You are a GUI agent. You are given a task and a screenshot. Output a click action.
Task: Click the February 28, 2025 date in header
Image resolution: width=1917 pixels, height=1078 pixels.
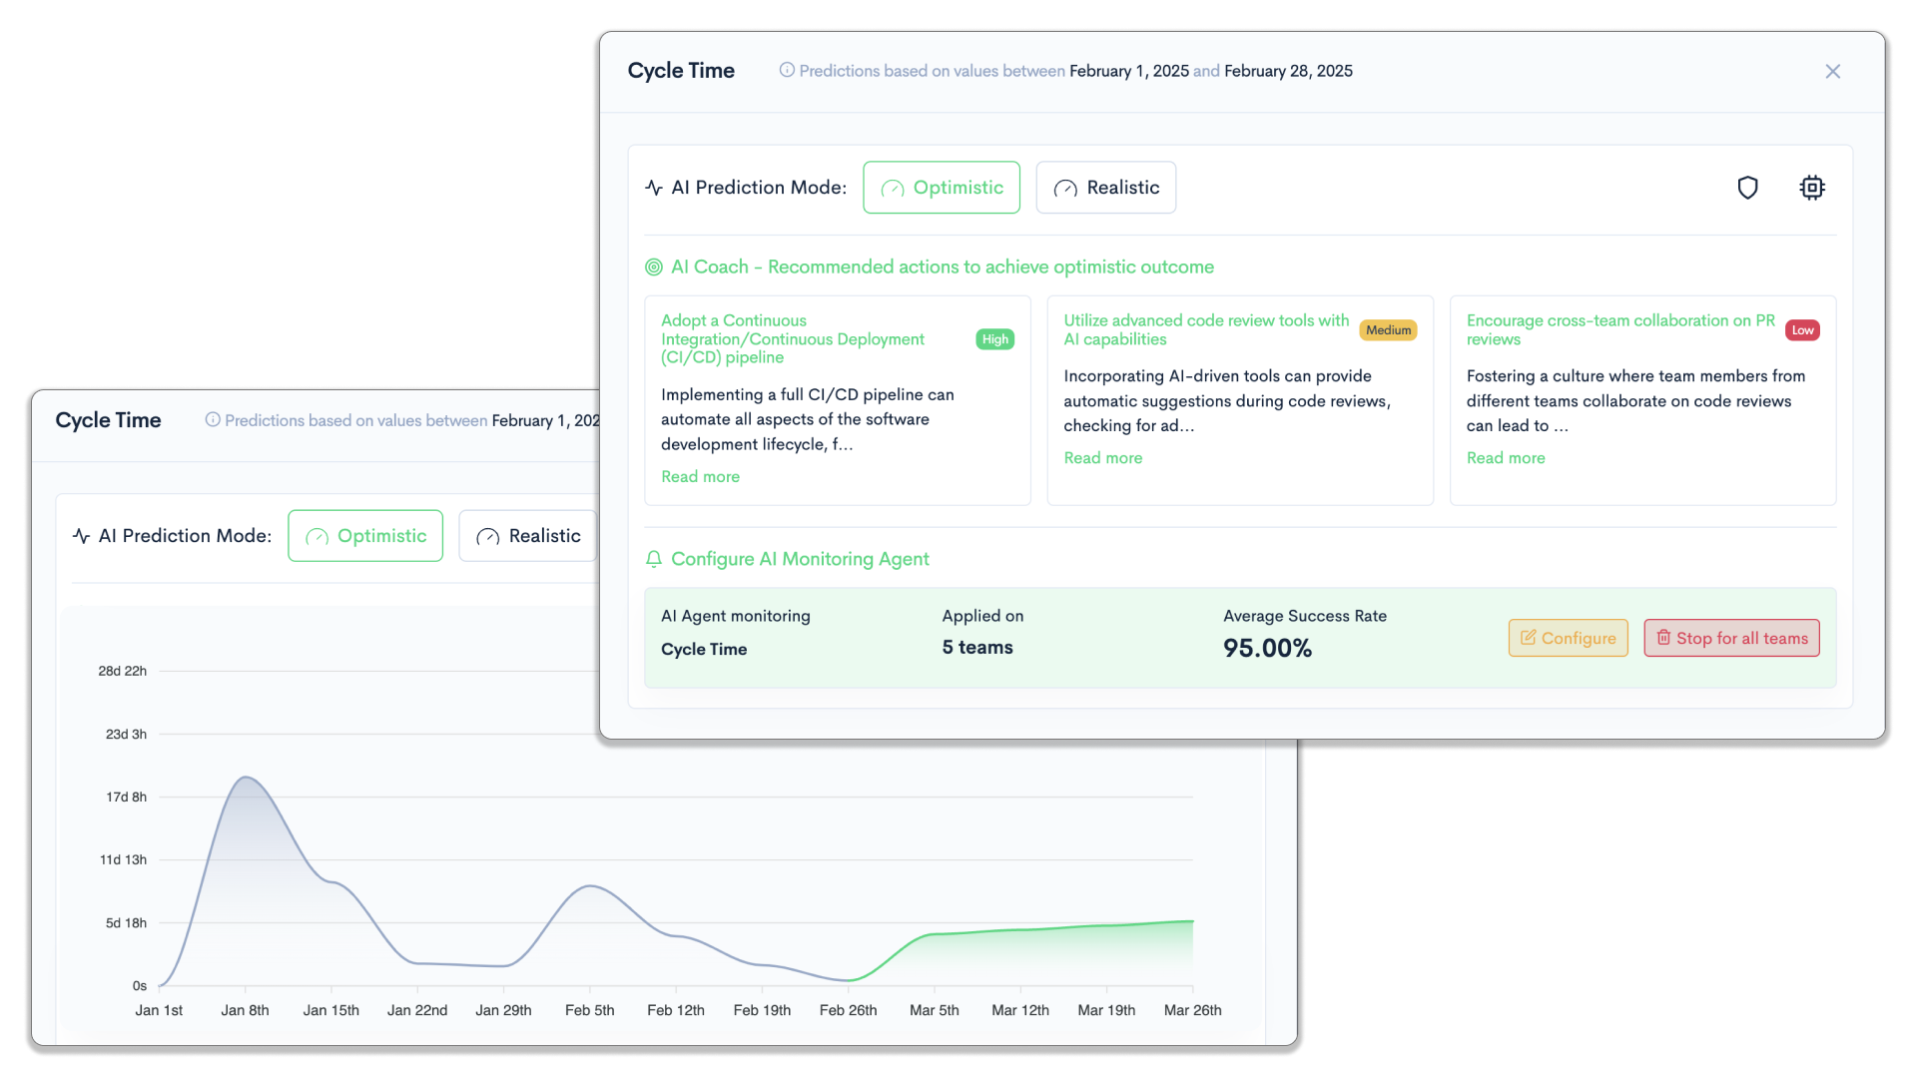(x=1288, y=71)
